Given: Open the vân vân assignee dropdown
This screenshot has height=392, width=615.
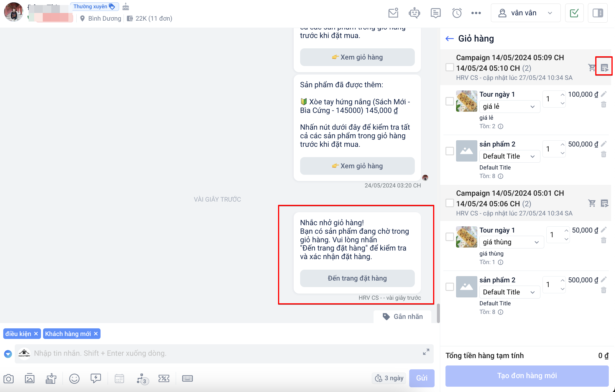Looking at the screenshot, I should (525, 13).
